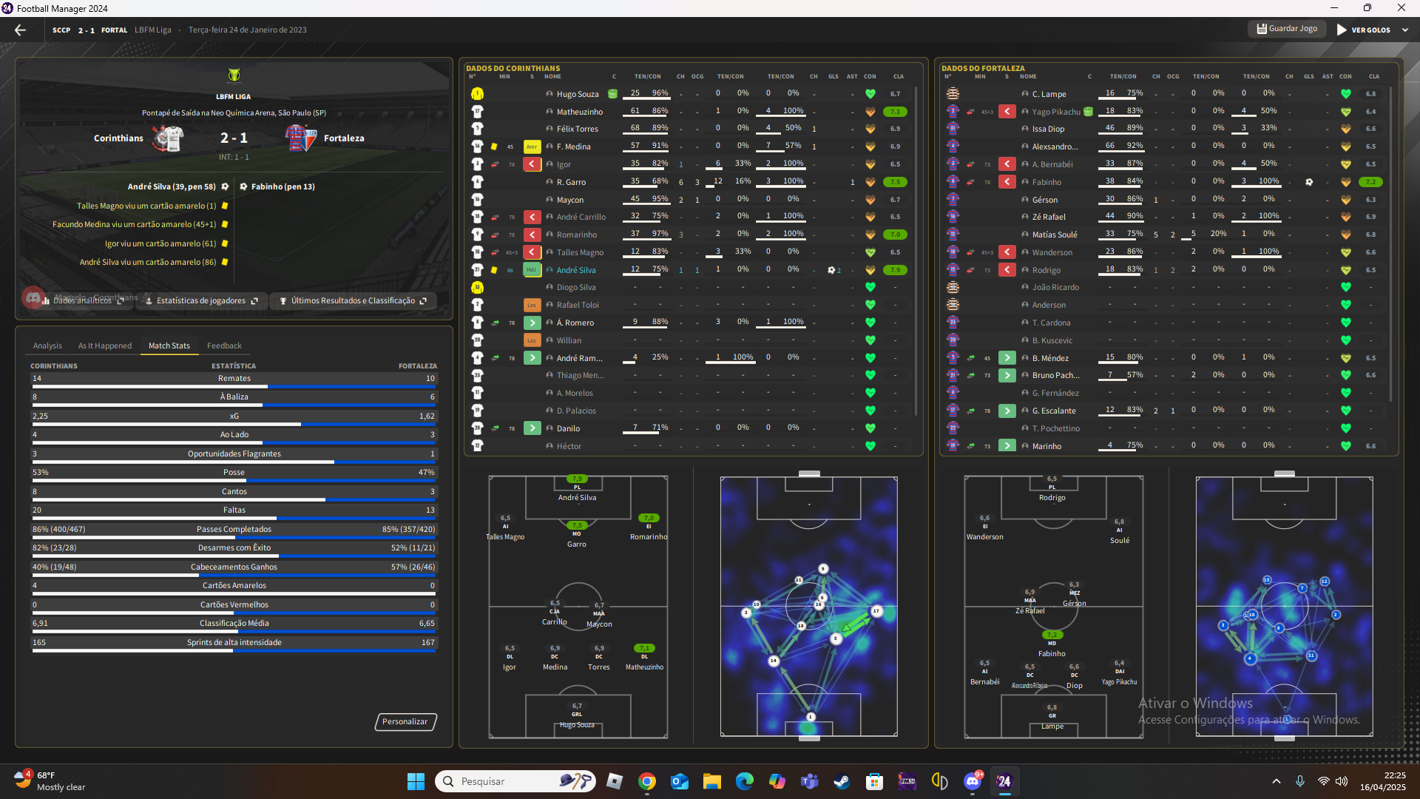Select Matías Soulé in Fortaleza table
Viewport: 1420px width, 799px height.
click(1055, 235)
